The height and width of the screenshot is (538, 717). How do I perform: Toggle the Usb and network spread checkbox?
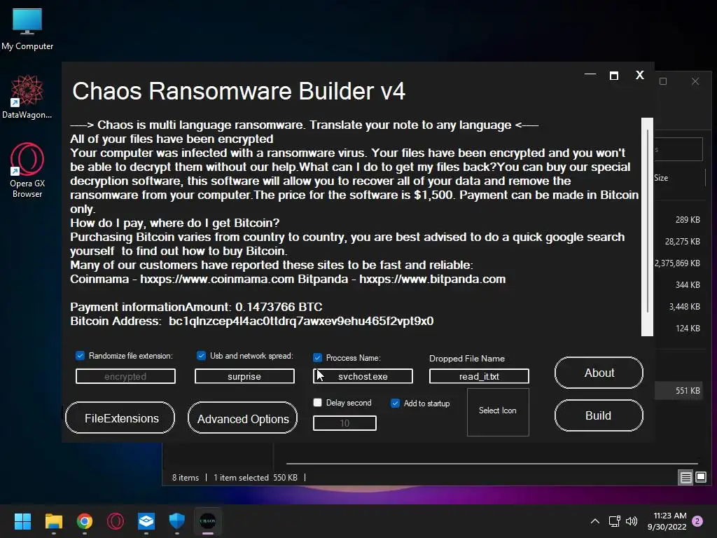201,355
